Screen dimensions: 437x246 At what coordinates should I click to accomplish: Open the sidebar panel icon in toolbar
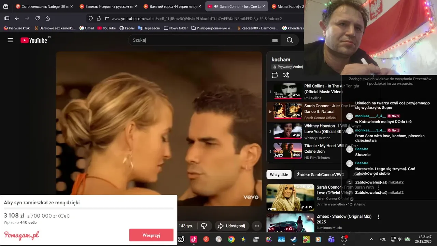pyautogui.click(x=7, y=18)
